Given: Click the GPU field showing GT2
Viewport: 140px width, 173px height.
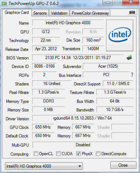Looking at the screenshot, I should pyautogui.click(x=46, y=32).
